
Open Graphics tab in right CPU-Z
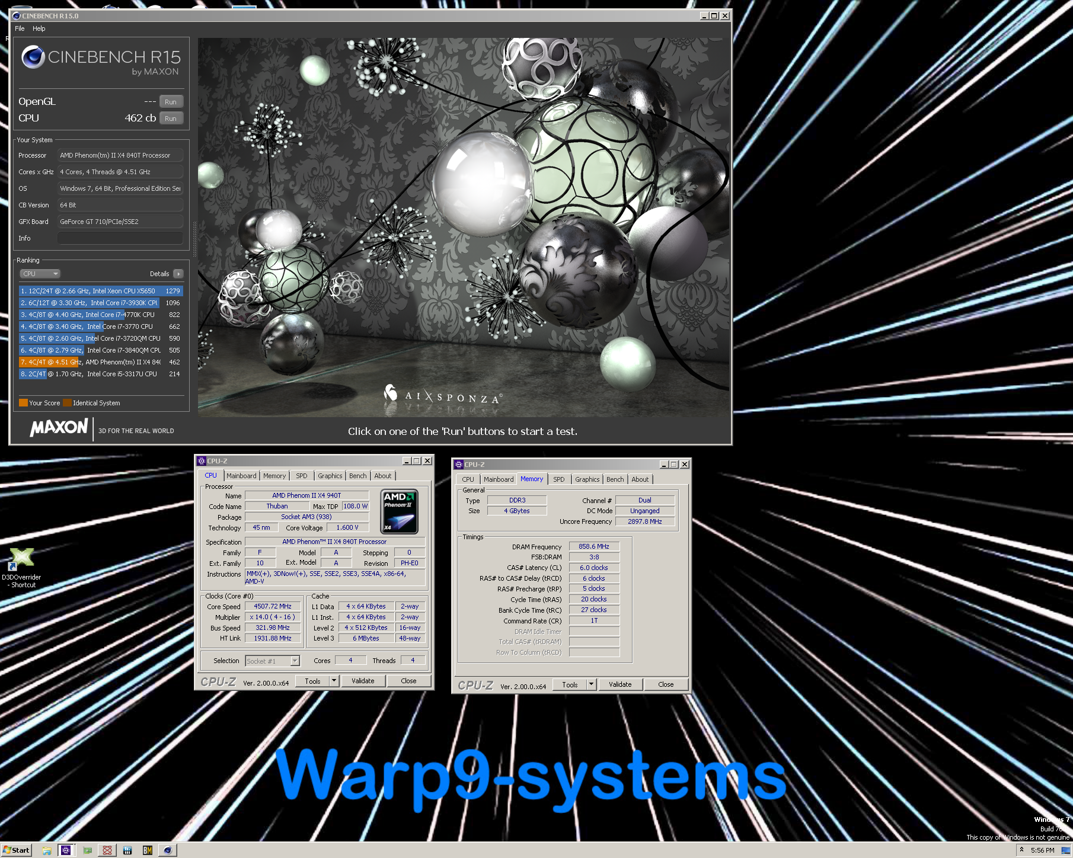click(587, 479)
